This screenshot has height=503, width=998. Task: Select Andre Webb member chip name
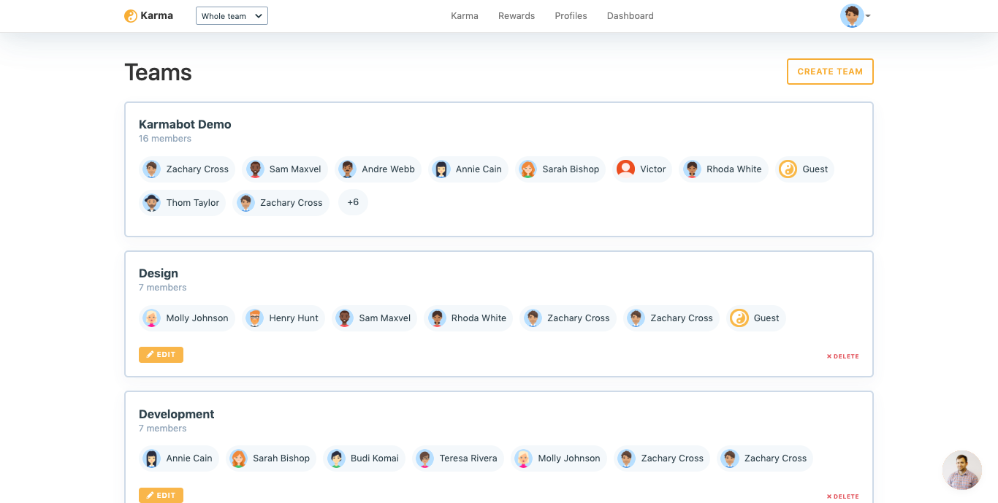(388, 169)
